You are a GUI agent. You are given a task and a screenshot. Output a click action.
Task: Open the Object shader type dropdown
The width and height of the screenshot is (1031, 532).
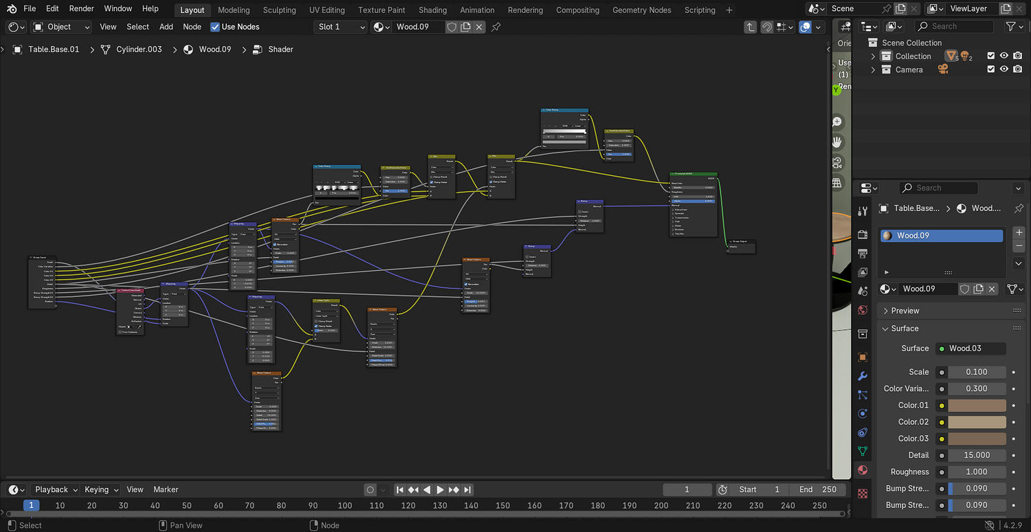pos(61,27)
